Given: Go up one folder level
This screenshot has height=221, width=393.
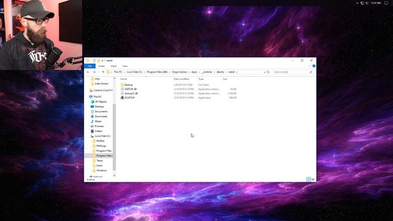Looking at the screenshot, I should click(x=103, y=72).
